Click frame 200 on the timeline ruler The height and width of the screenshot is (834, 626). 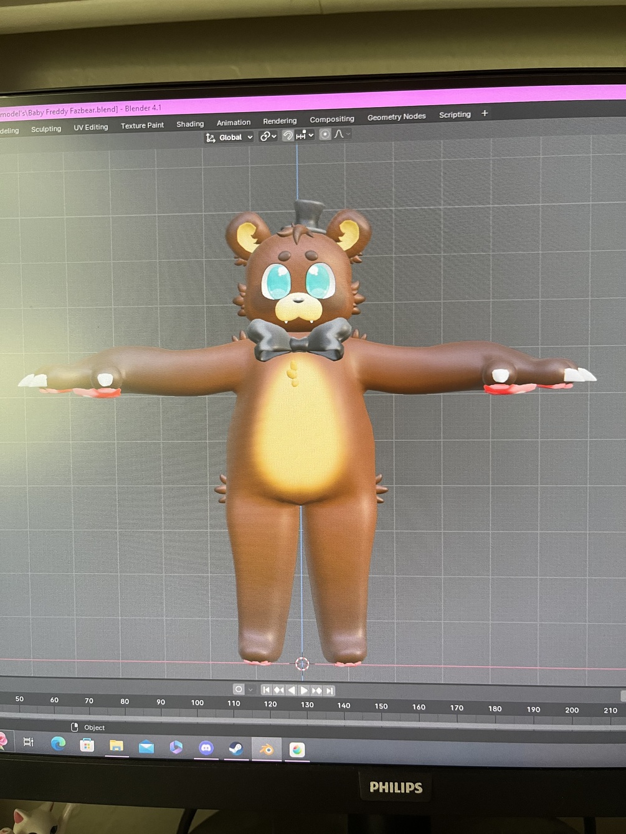[x=572, y=710]
